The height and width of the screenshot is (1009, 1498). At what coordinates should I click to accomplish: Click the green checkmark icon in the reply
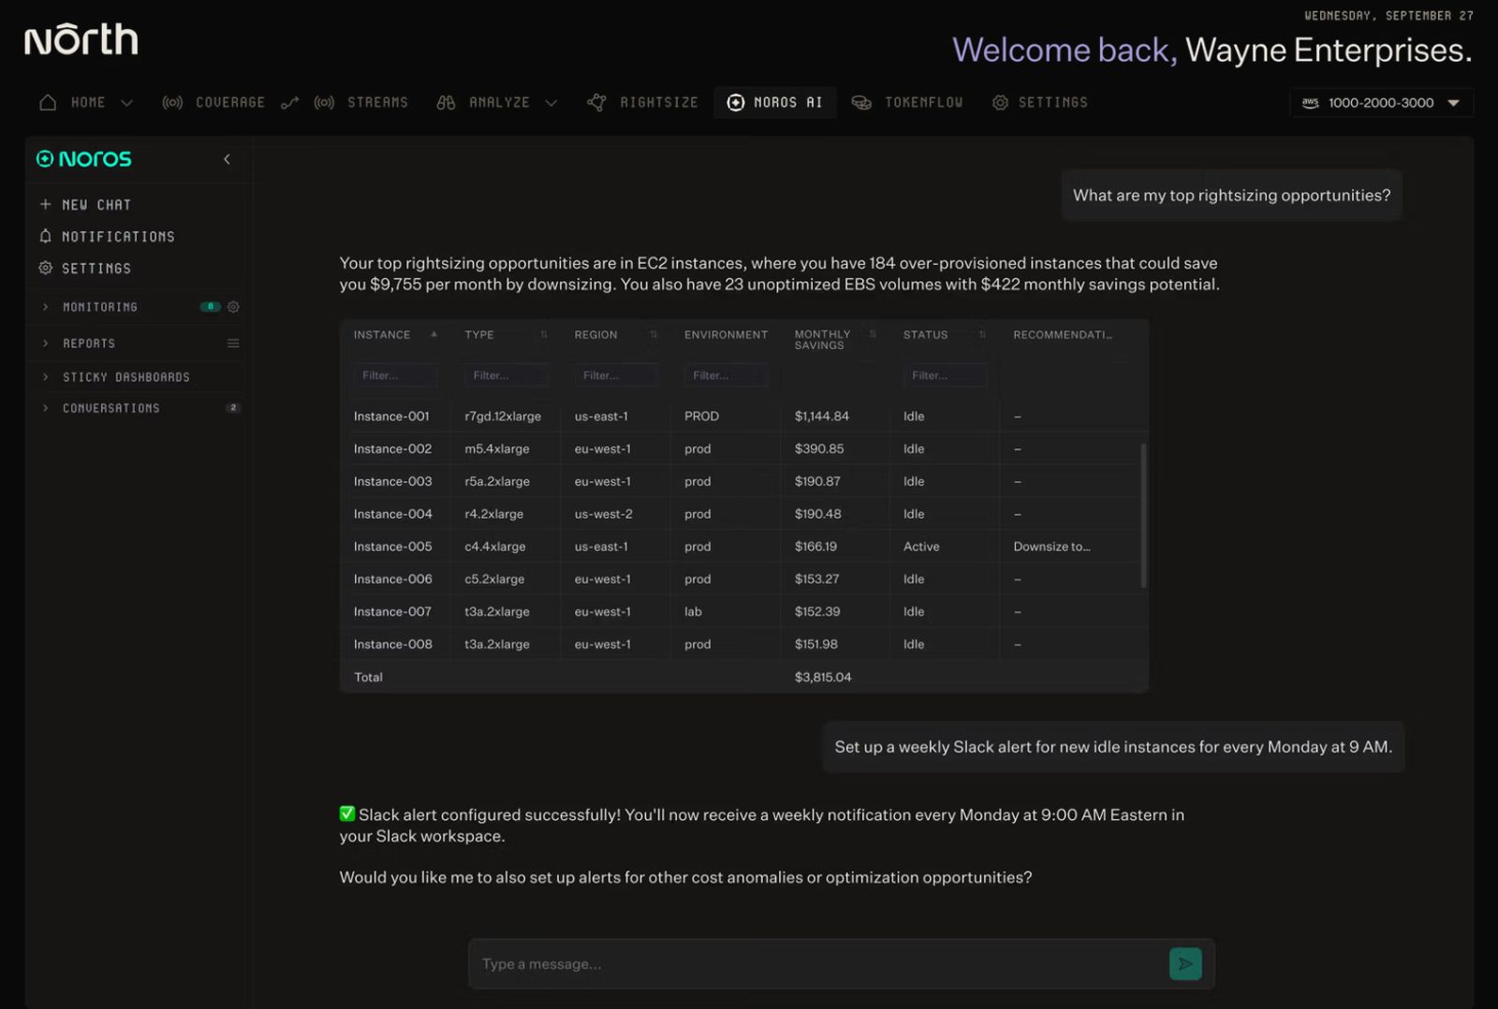pos(347,813)
